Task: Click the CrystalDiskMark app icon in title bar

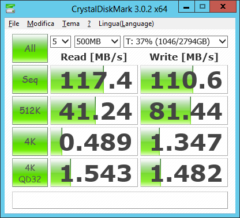Action: [x=10, y=9]
